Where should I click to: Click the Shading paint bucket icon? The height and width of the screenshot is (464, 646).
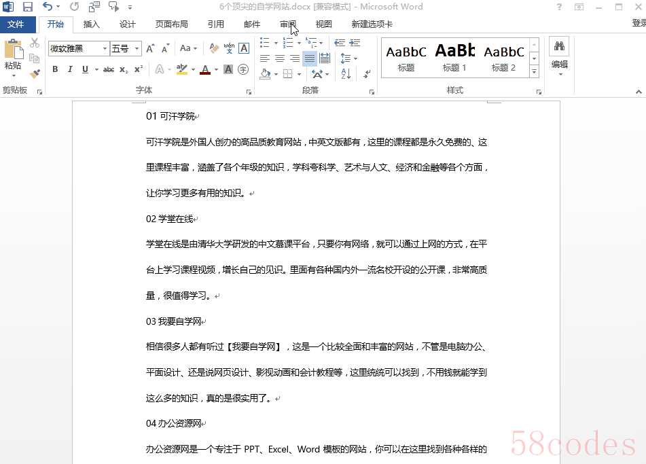(266, 74)
